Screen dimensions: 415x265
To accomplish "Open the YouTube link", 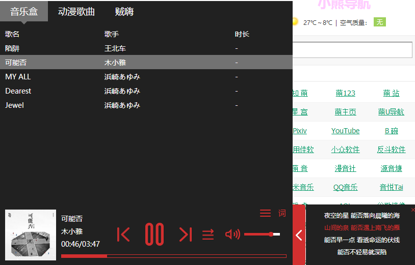I will (345, 131).
